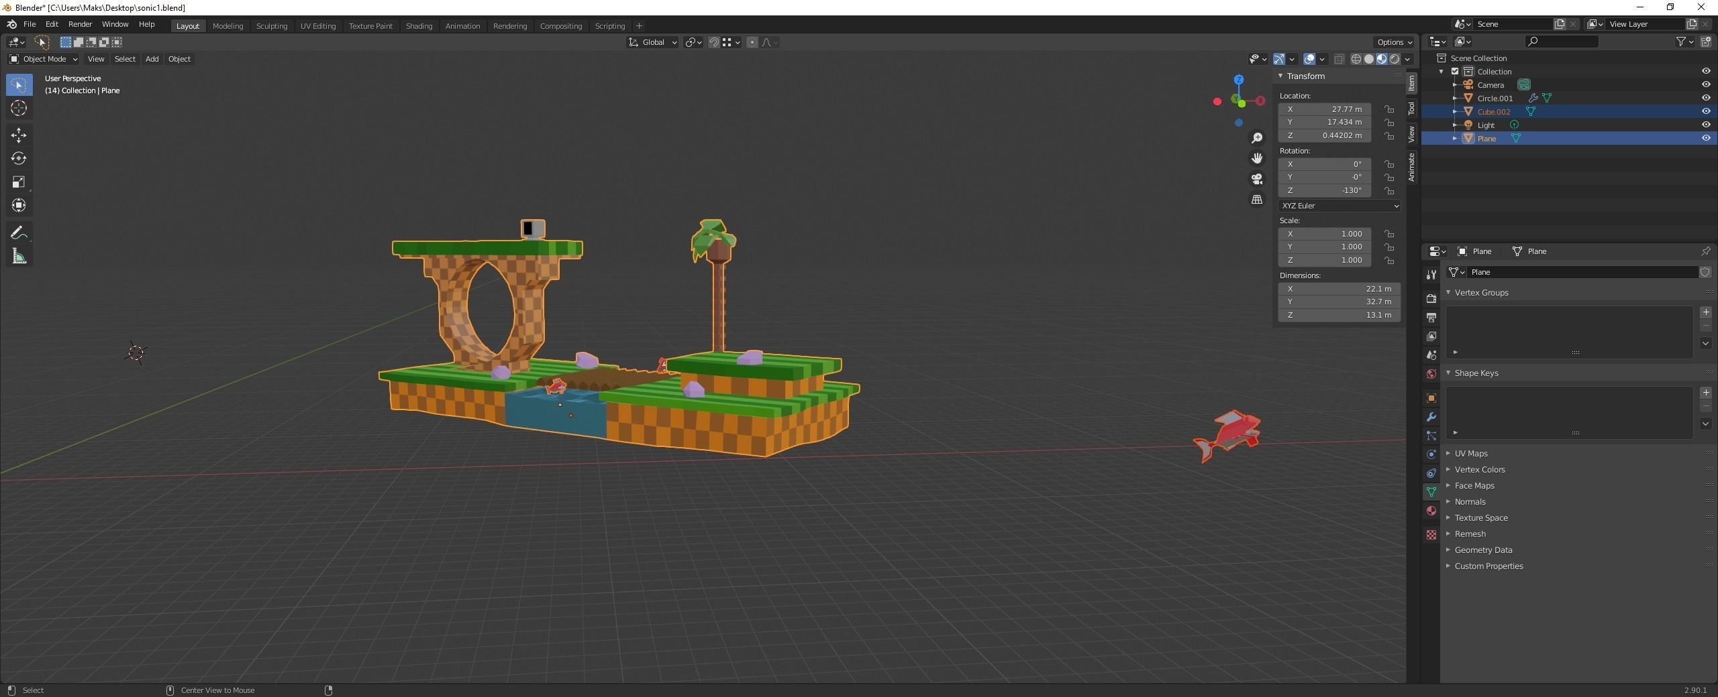Activate the Select Box tool
Screen dimensions: 1718x697
[x=19, y=85]
